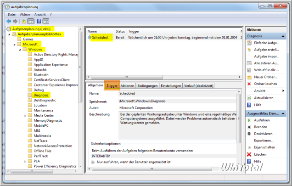The image size is (292, 186).
Task: Select the Bluetooth folder
Action: click(x=41, y=75)
